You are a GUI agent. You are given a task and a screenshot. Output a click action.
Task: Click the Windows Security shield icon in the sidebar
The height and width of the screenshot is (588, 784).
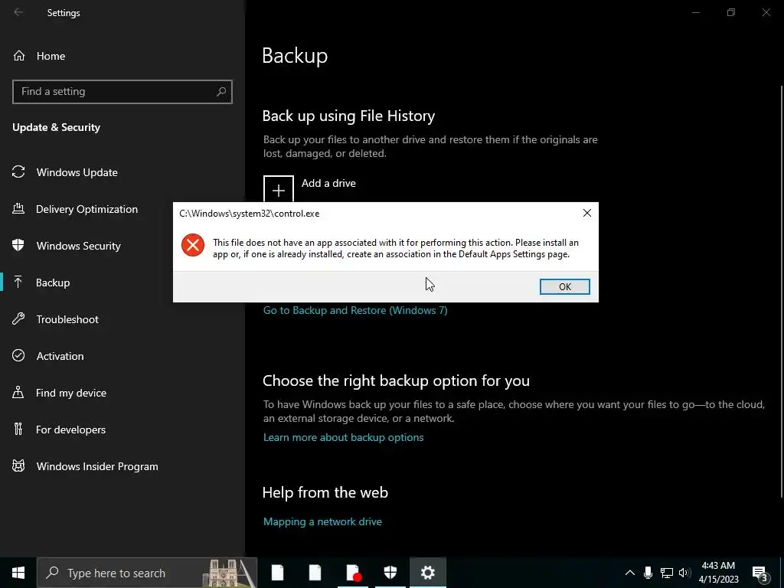click(18, 245)
